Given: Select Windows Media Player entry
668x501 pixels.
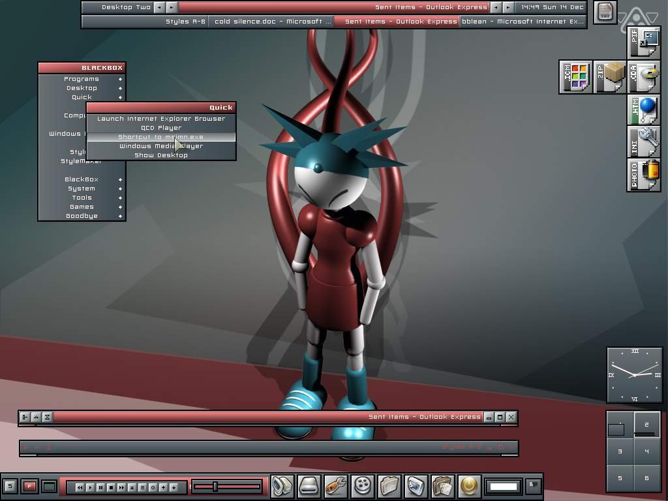Looking at the screenshot, I should tap(161, 146).
